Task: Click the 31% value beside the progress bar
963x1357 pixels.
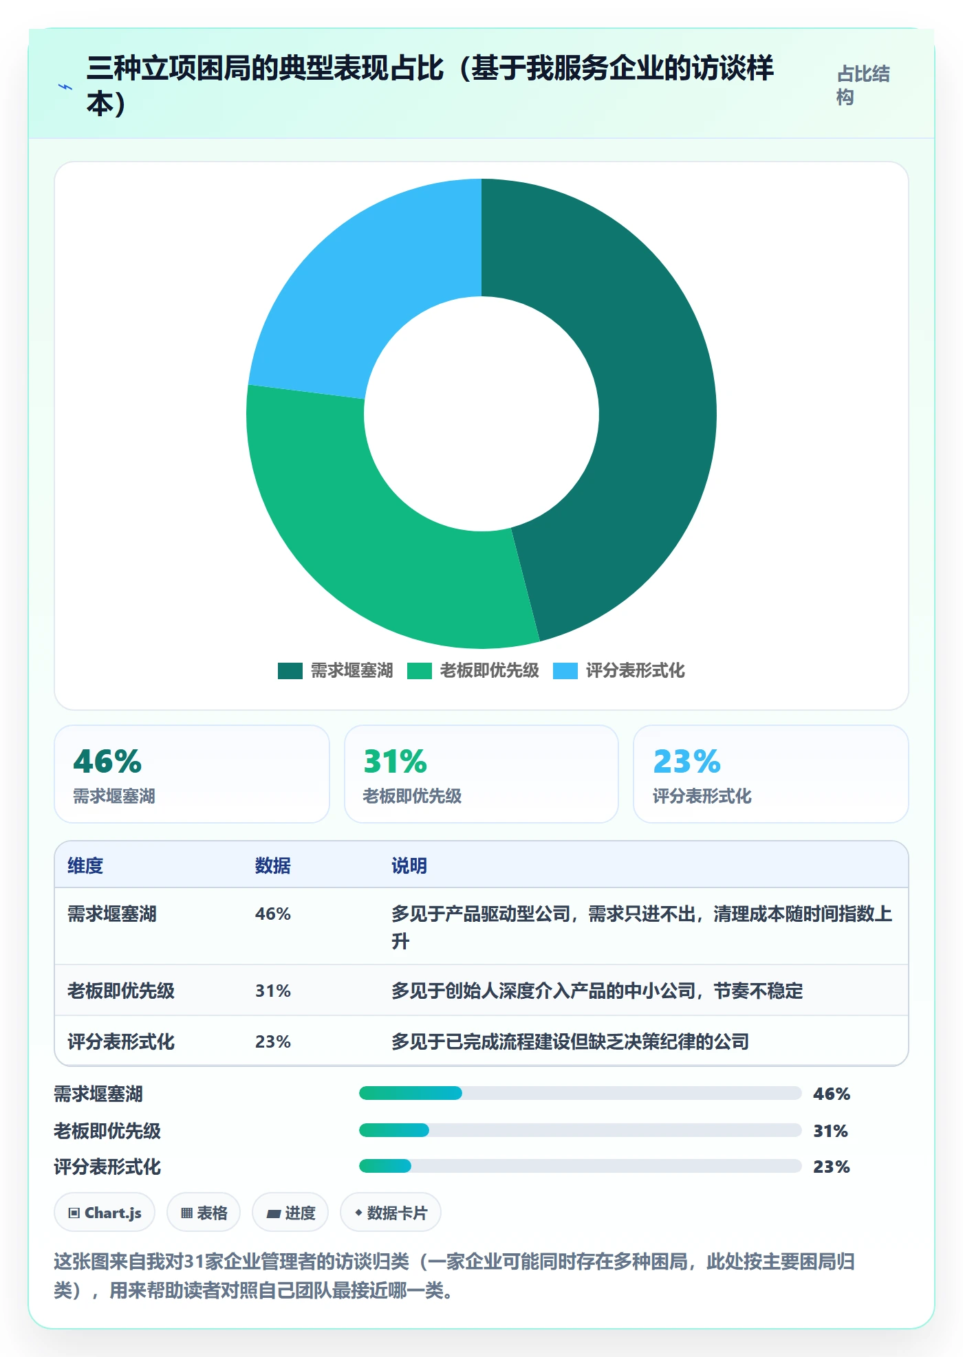Action: pos(830,1131)
